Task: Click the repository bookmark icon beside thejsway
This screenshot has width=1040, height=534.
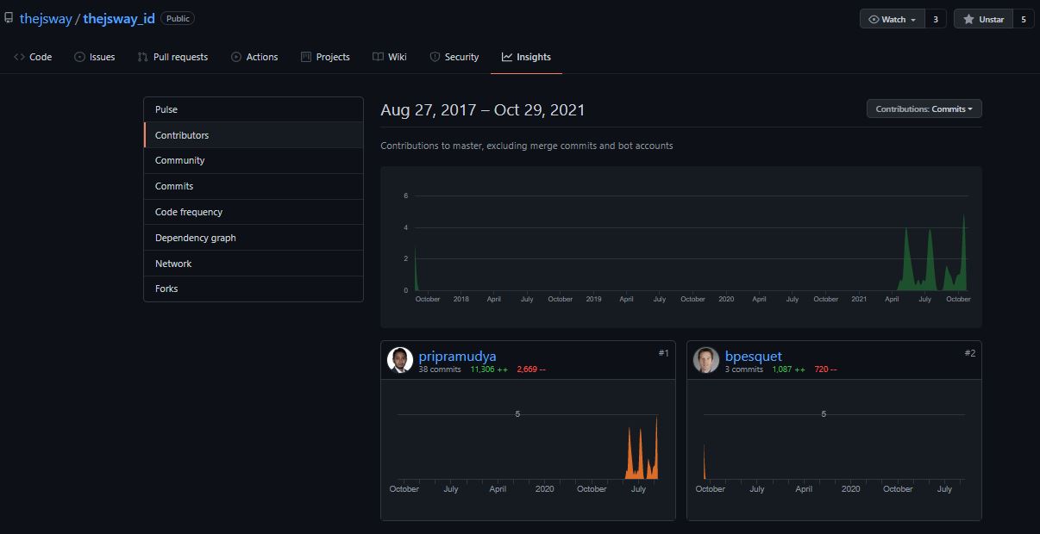Action: point(9,16)
